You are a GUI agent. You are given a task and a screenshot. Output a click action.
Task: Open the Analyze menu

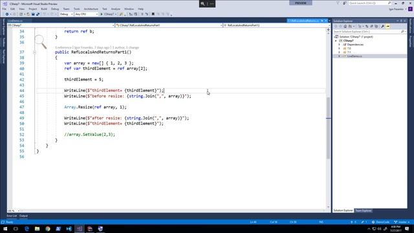tap(115, 9)
